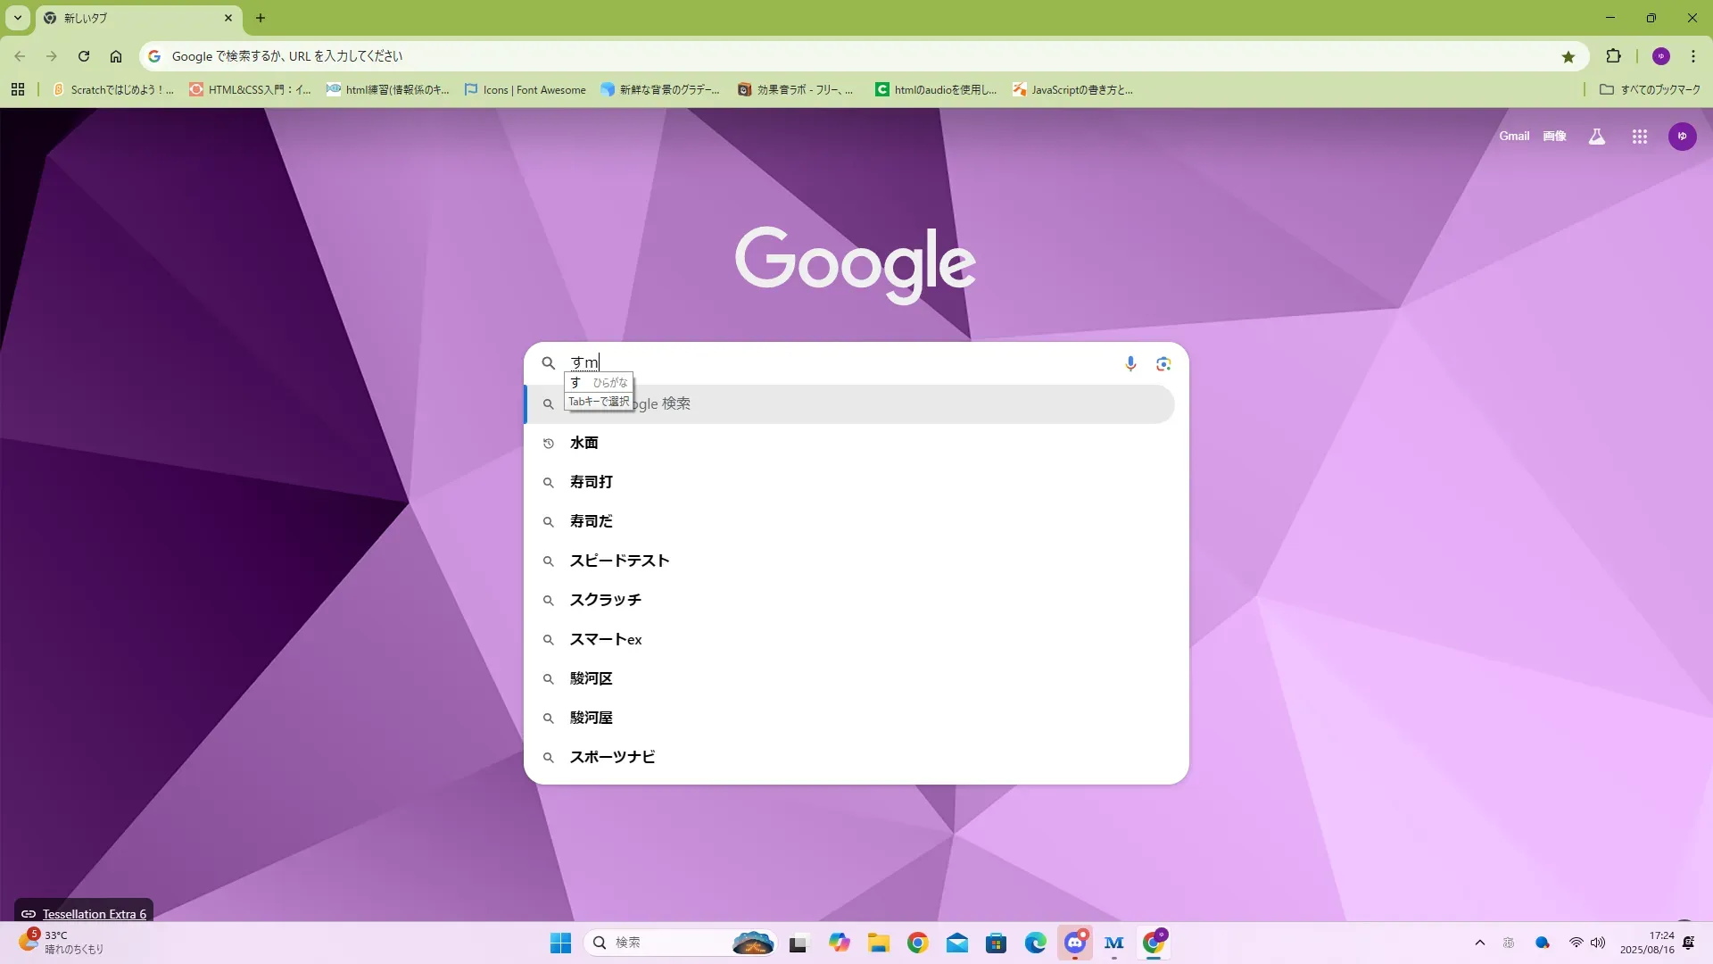
Task: Show hidden system tray icons
Action: click(1479, 943)
